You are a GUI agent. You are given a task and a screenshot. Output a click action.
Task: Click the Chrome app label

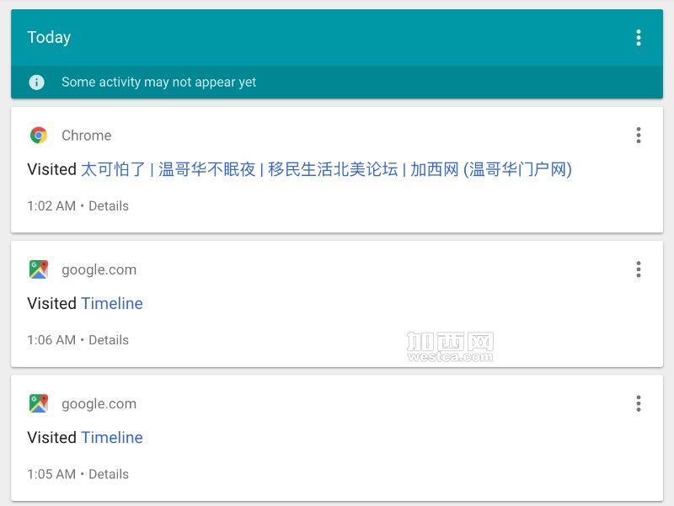click(87, 136)
